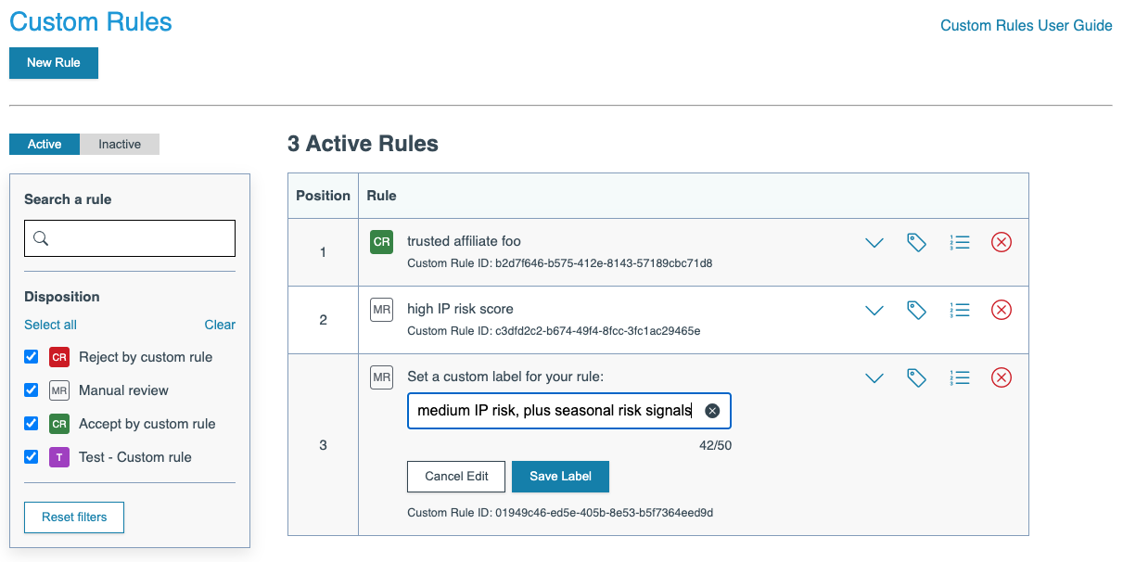Select the Active rules tab
1123x562 pixels.
pyautogui.click(x=45, y=145)
